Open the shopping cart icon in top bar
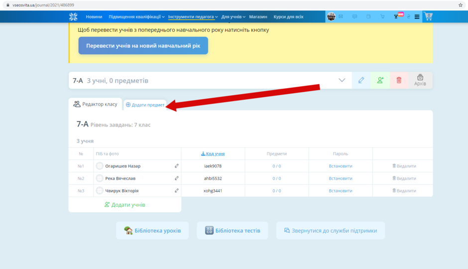Viewport: 468px width, 269px height. click(x=428, y=16)
